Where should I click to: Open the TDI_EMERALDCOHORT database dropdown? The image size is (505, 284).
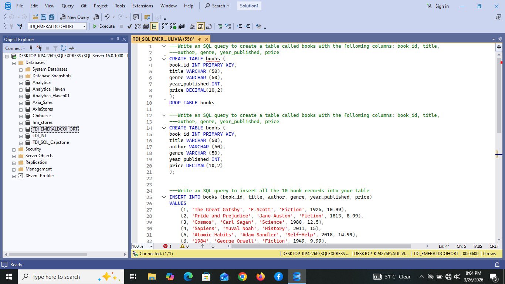[x=84, y=26]
